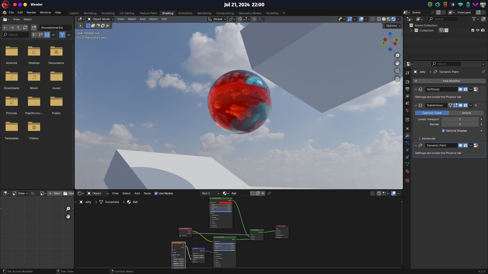Open the File menu
The width and height of the screenshot is (488, 274).
11,12
